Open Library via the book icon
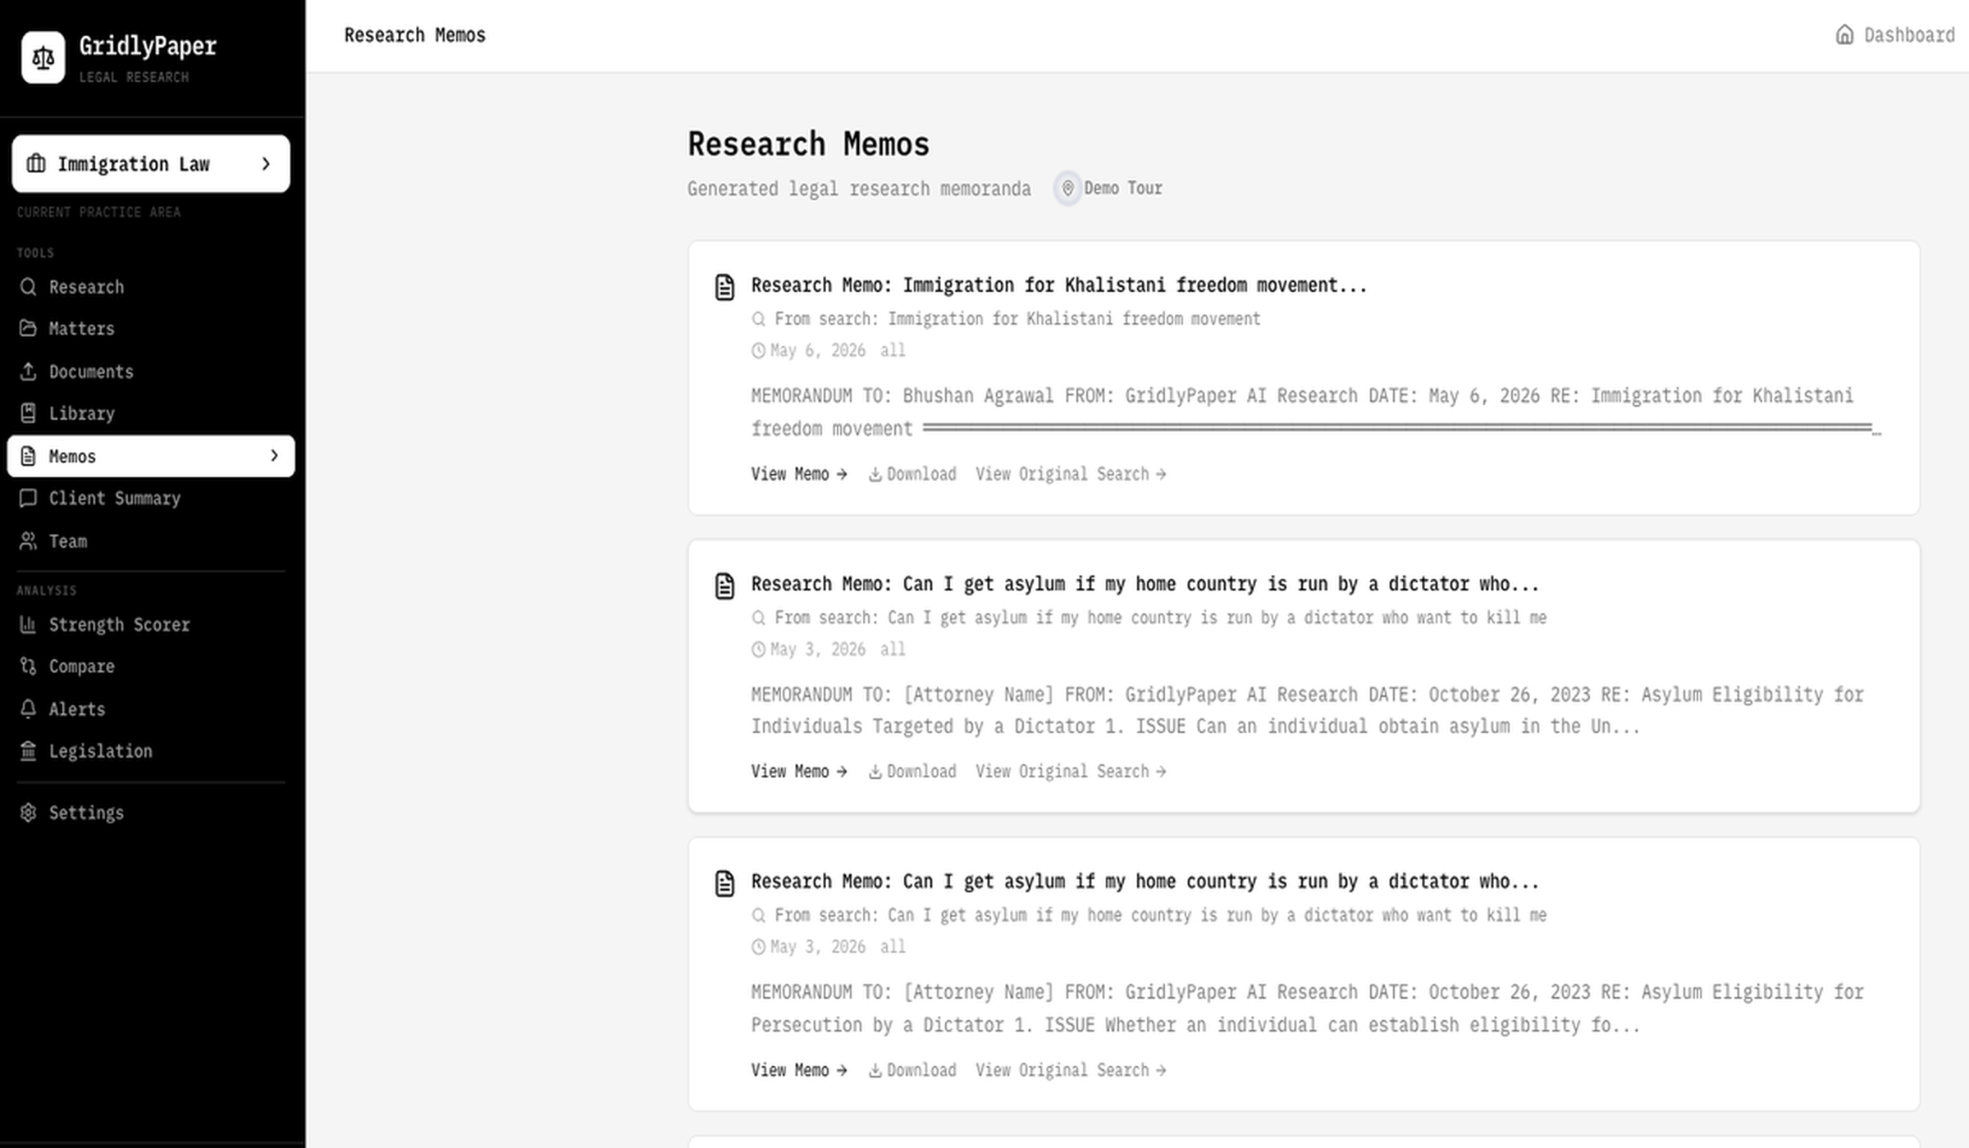The width and height of the screenshot is (1969, 1148). tap(28, 413)
